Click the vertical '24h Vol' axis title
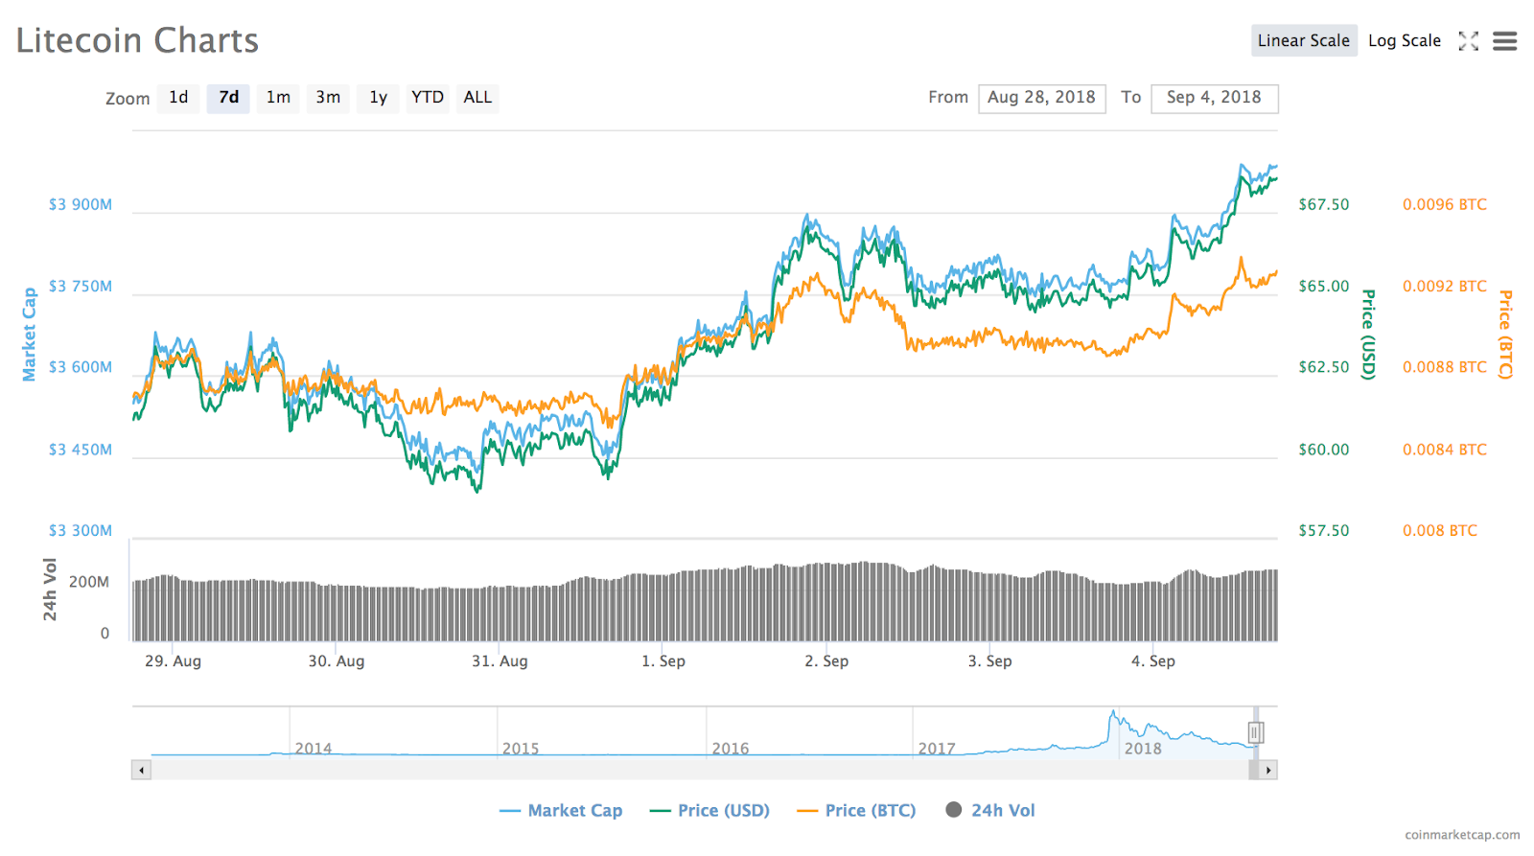Screen dimensions: 1534x856 coord(51,590)
